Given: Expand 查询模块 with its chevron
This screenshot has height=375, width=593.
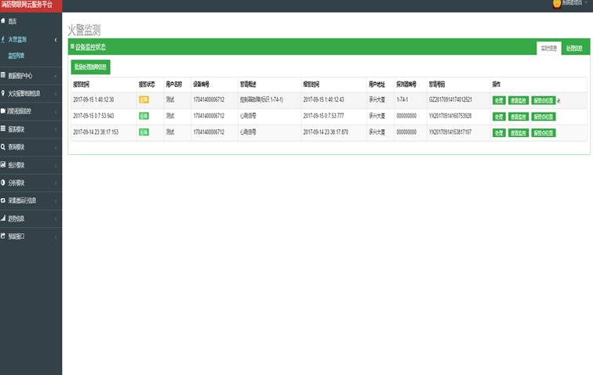Looking at the screenshot, I should [x=56, y=147].
